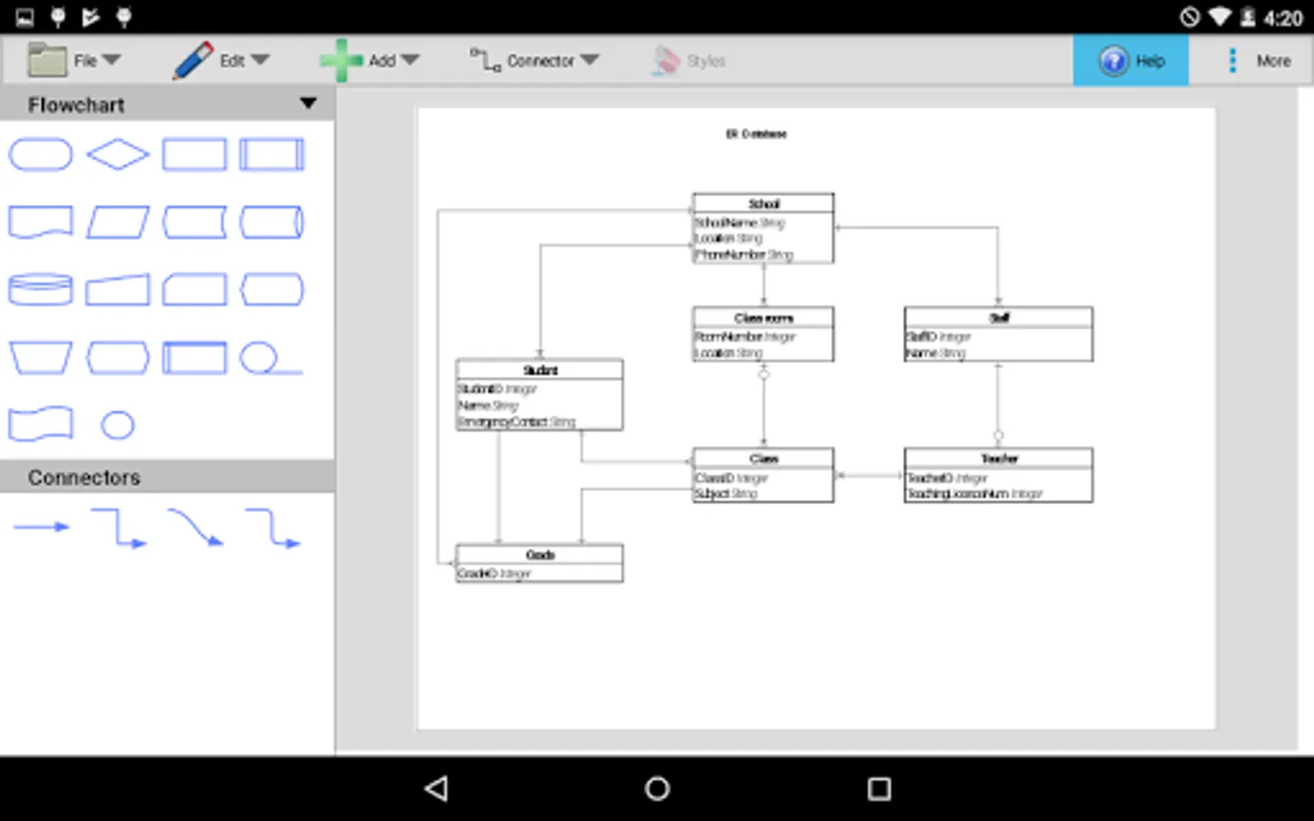This screenshot has width=1314, height=821.
Task: Select the hexagon preparation shape
Action: pyautogui.click(x=118, y=358)
